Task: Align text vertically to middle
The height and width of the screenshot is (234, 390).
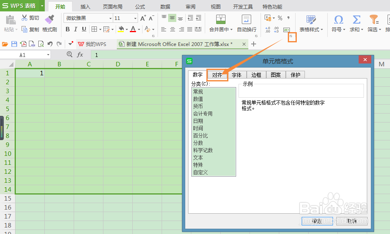Action: pyautogui.click(x=172, y=18)
